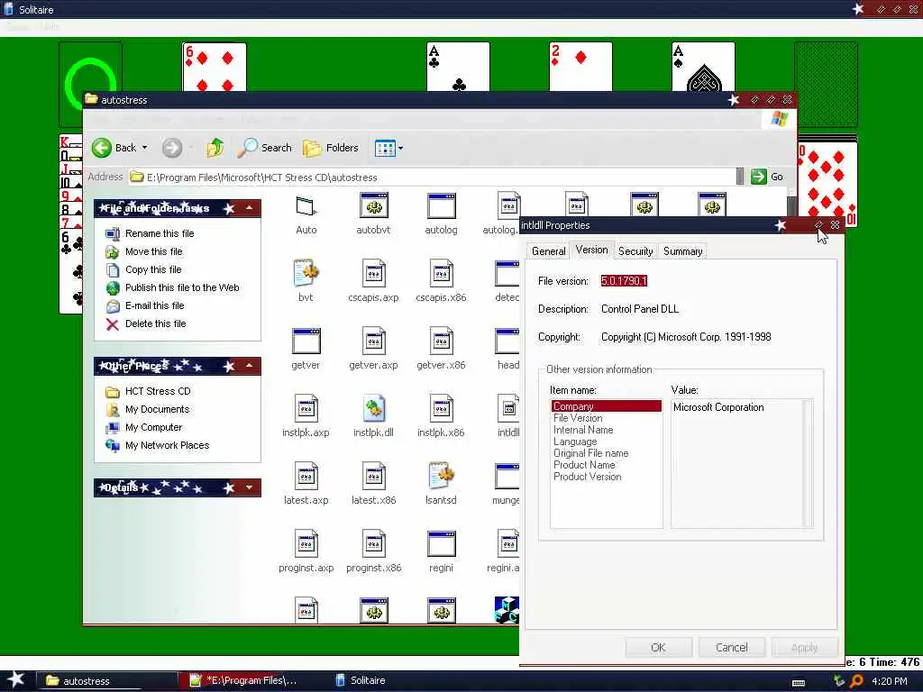
Task: Select the regini file icon
Action: [441, 543]
